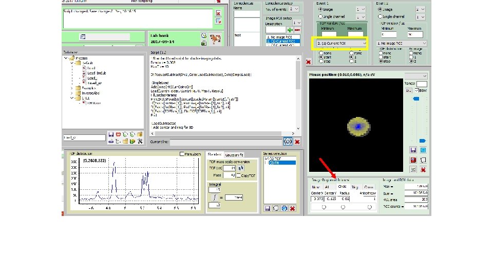The image size is (493, 277).
Task: Select Single channel radio for Event 1
Action: click(321, 16)
